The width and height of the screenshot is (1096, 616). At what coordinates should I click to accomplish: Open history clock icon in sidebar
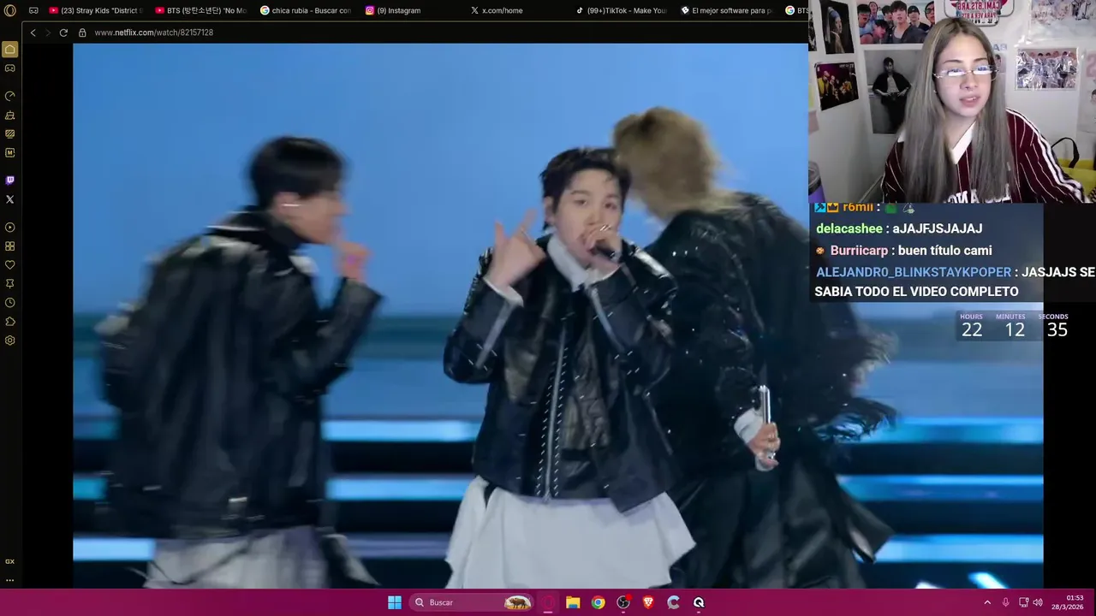click(x=10, y=303)
